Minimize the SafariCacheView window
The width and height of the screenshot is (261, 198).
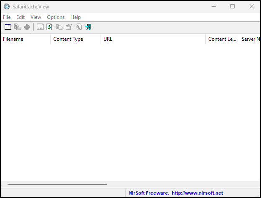point(214,7)
